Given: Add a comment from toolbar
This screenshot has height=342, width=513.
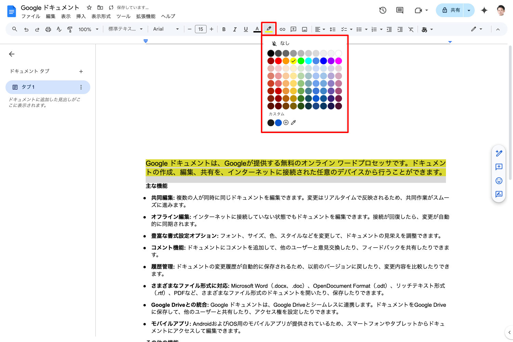Looking at the screenshot, I should [293, 29].
